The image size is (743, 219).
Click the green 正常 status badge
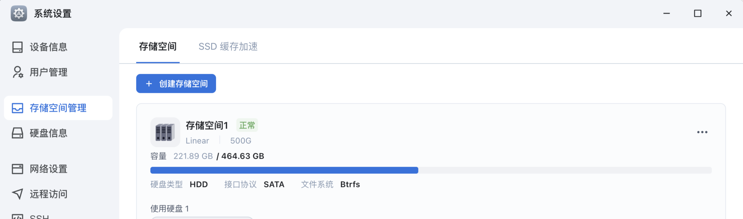tap(247, 125)
